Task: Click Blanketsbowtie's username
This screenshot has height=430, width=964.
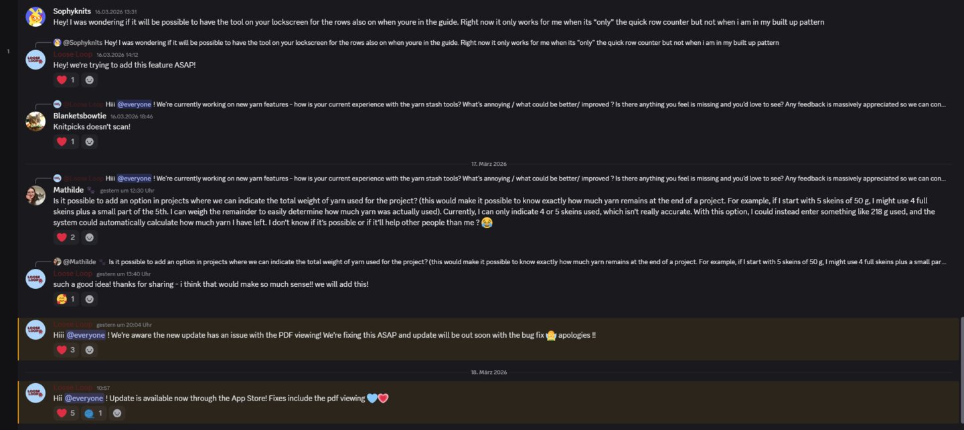Action: tap(80, 116)
